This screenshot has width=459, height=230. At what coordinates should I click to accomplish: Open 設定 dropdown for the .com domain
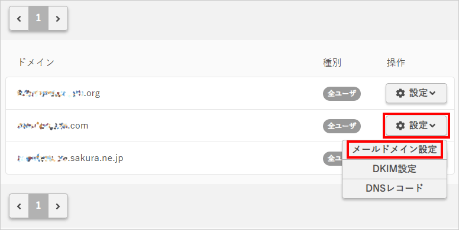(x=416, y=126)
